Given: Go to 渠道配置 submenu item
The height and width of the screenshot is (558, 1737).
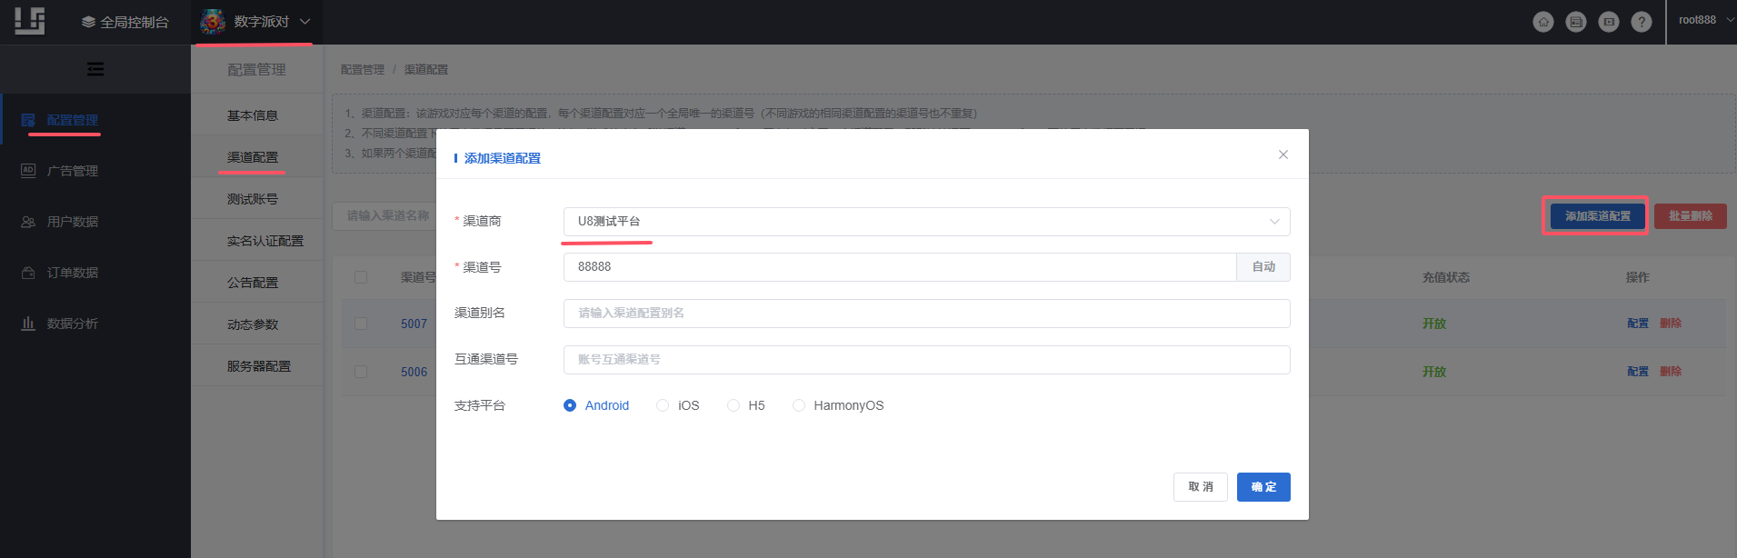Looking at the screenshot, I should (253, 157).
